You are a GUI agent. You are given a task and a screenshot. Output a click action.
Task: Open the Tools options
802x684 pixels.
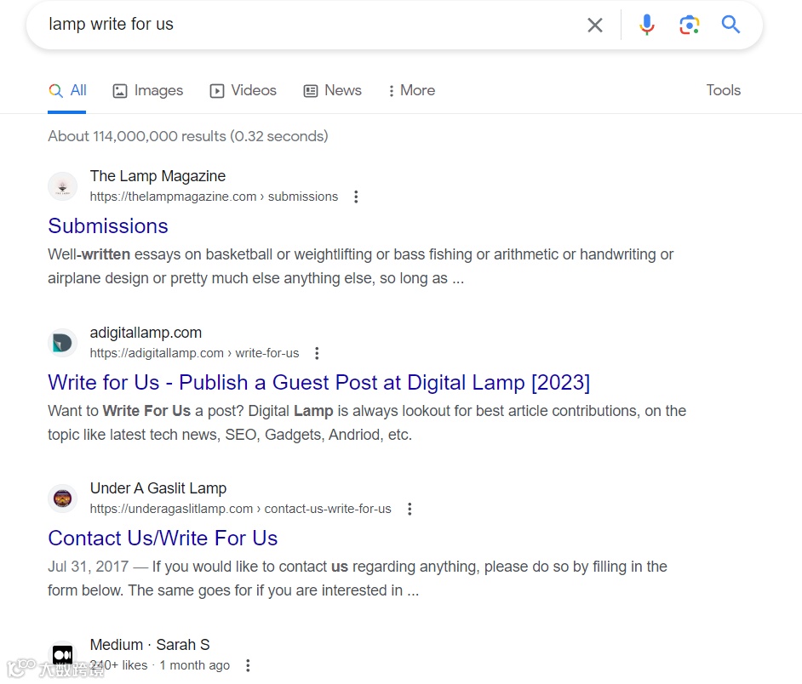[723, 90]
